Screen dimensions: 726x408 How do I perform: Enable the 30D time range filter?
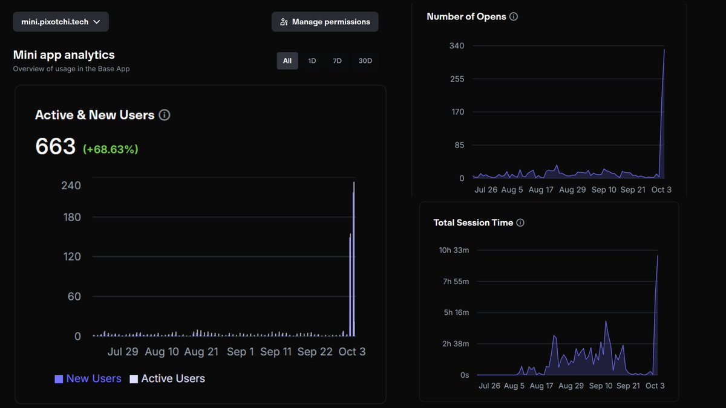365,60
